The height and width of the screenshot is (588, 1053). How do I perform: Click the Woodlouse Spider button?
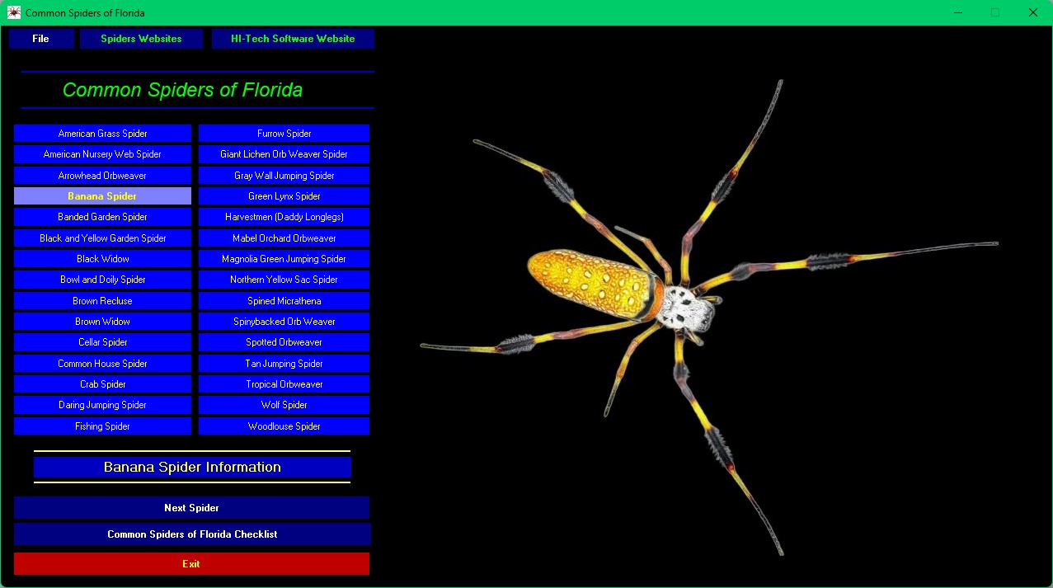point(284,426)
